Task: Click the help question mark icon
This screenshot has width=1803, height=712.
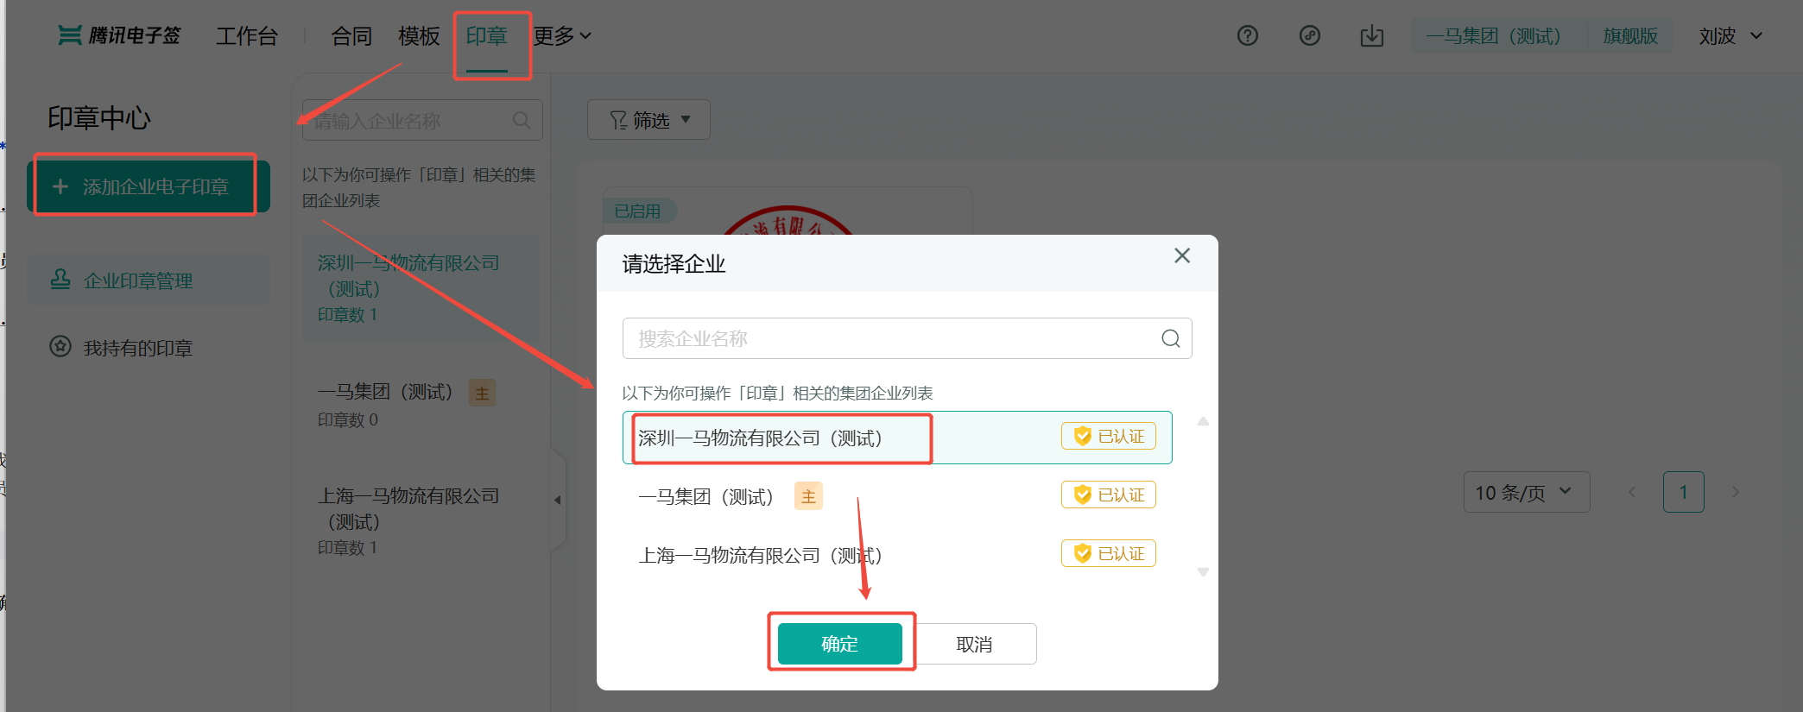Action: pyautogui.click(x=1247, y=35)
